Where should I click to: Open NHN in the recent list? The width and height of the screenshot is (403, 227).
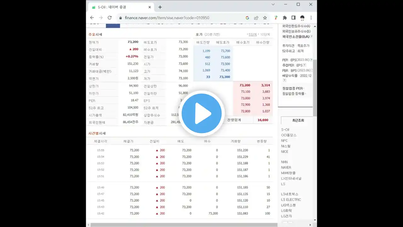tap(284, 162)
